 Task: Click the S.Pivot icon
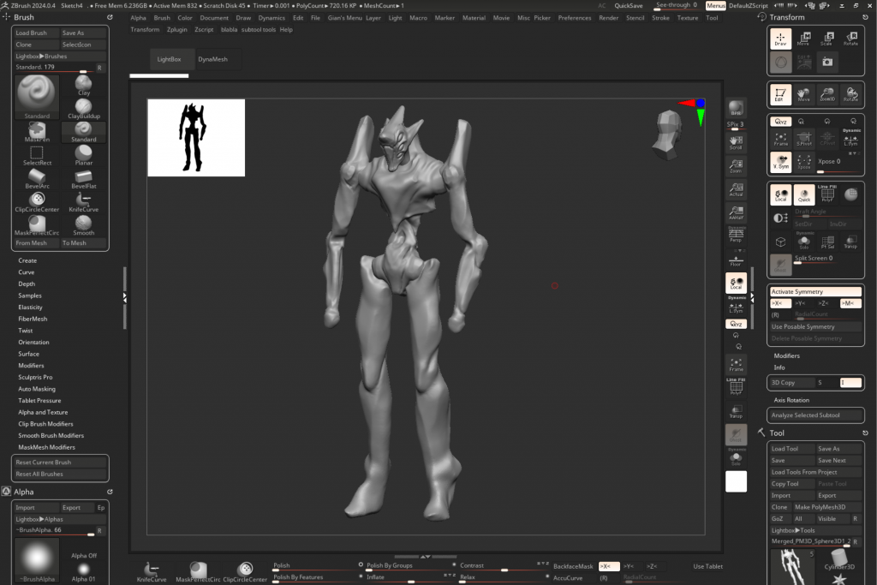click(803, 139)
